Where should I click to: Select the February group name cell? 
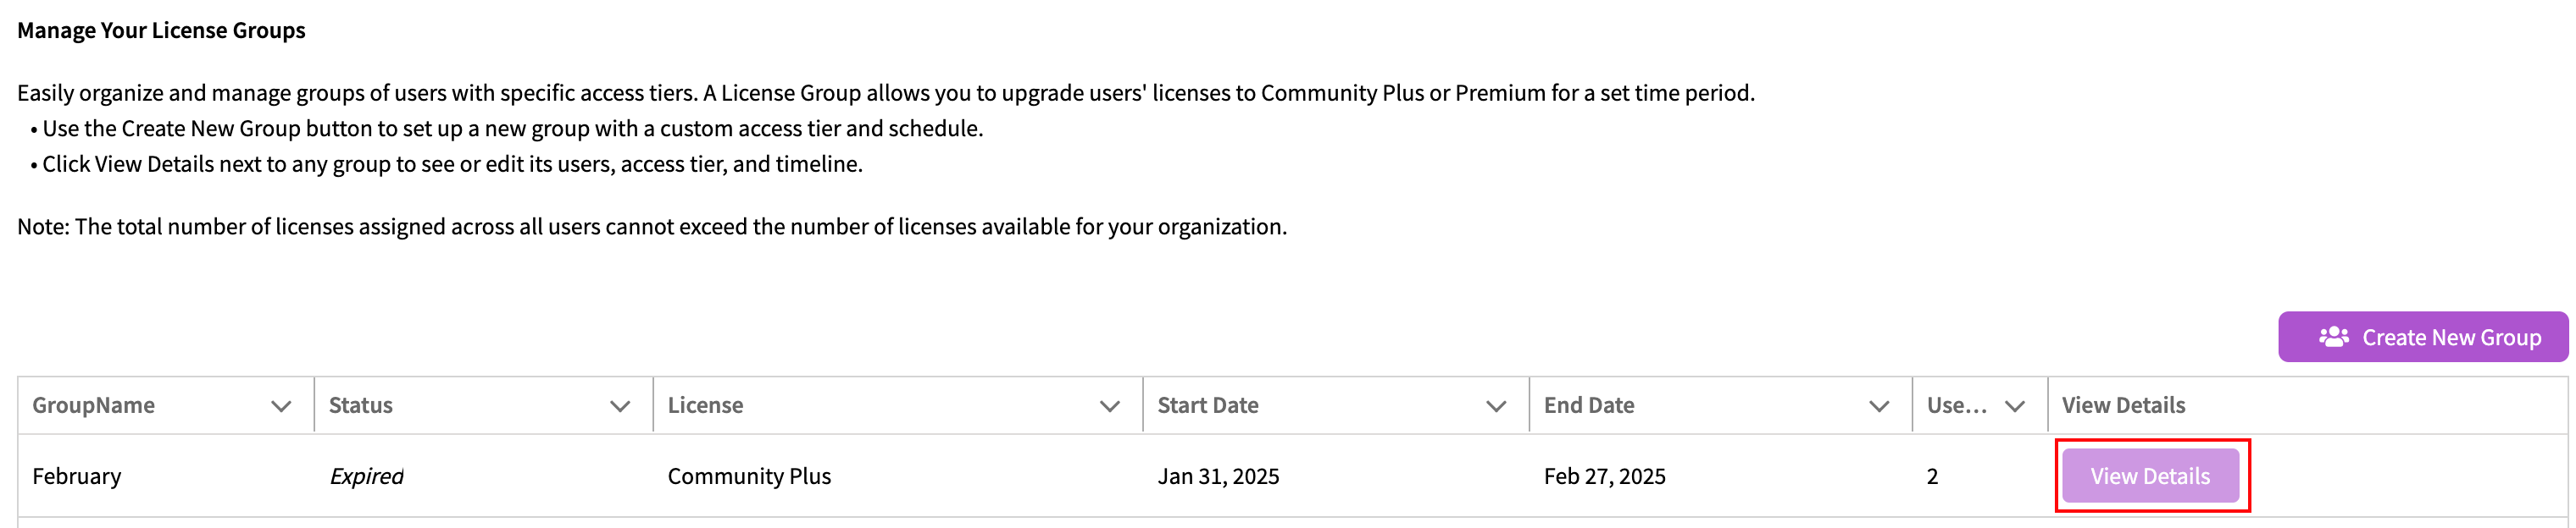pyautogui.click(x=77, y=476)
